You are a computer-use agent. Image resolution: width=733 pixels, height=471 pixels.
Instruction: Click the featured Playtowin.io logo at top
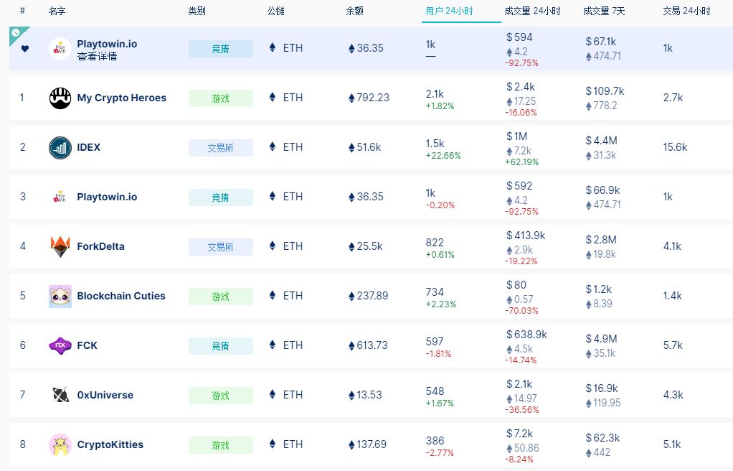[60, 49]
